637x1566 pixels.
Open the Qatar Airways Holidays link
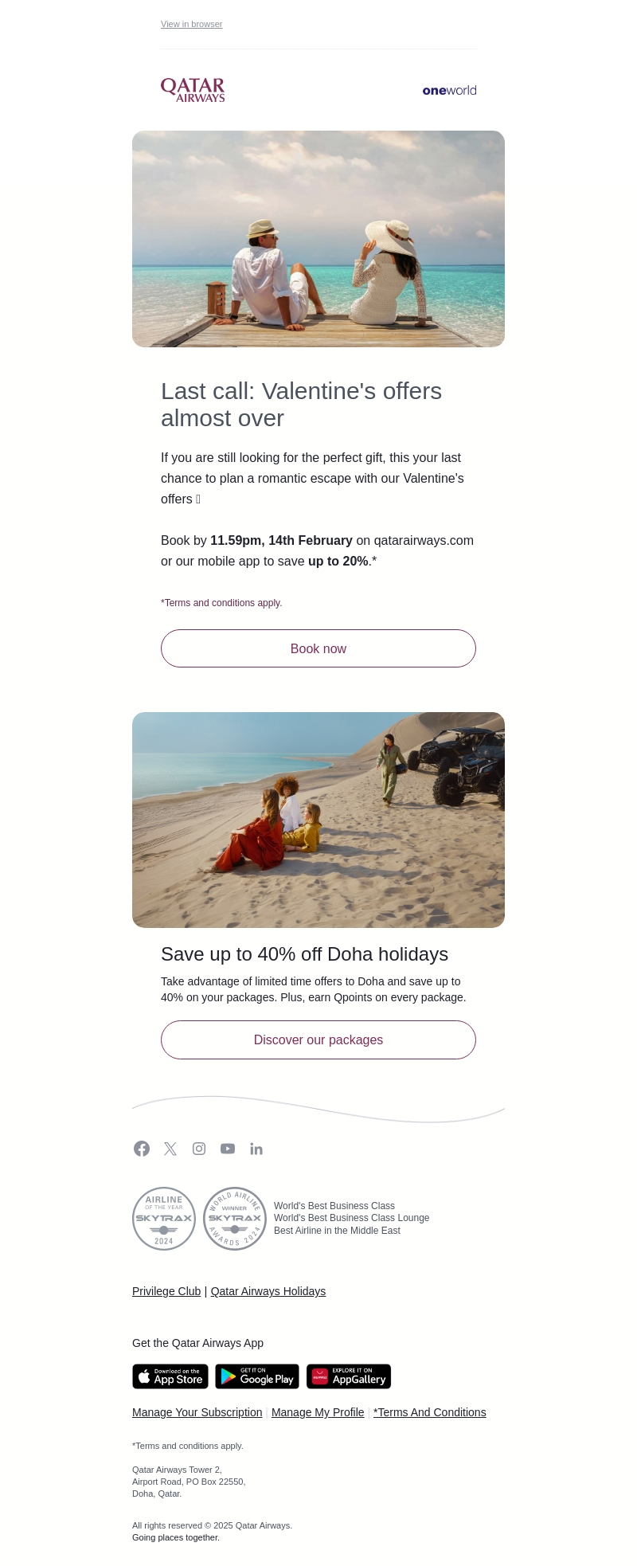[x=268, y=1291]
